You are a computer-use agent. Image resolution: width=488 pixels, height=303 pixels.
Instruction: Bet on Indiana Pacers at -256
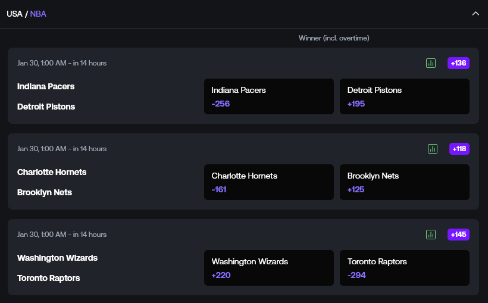(x=269, y=96)
